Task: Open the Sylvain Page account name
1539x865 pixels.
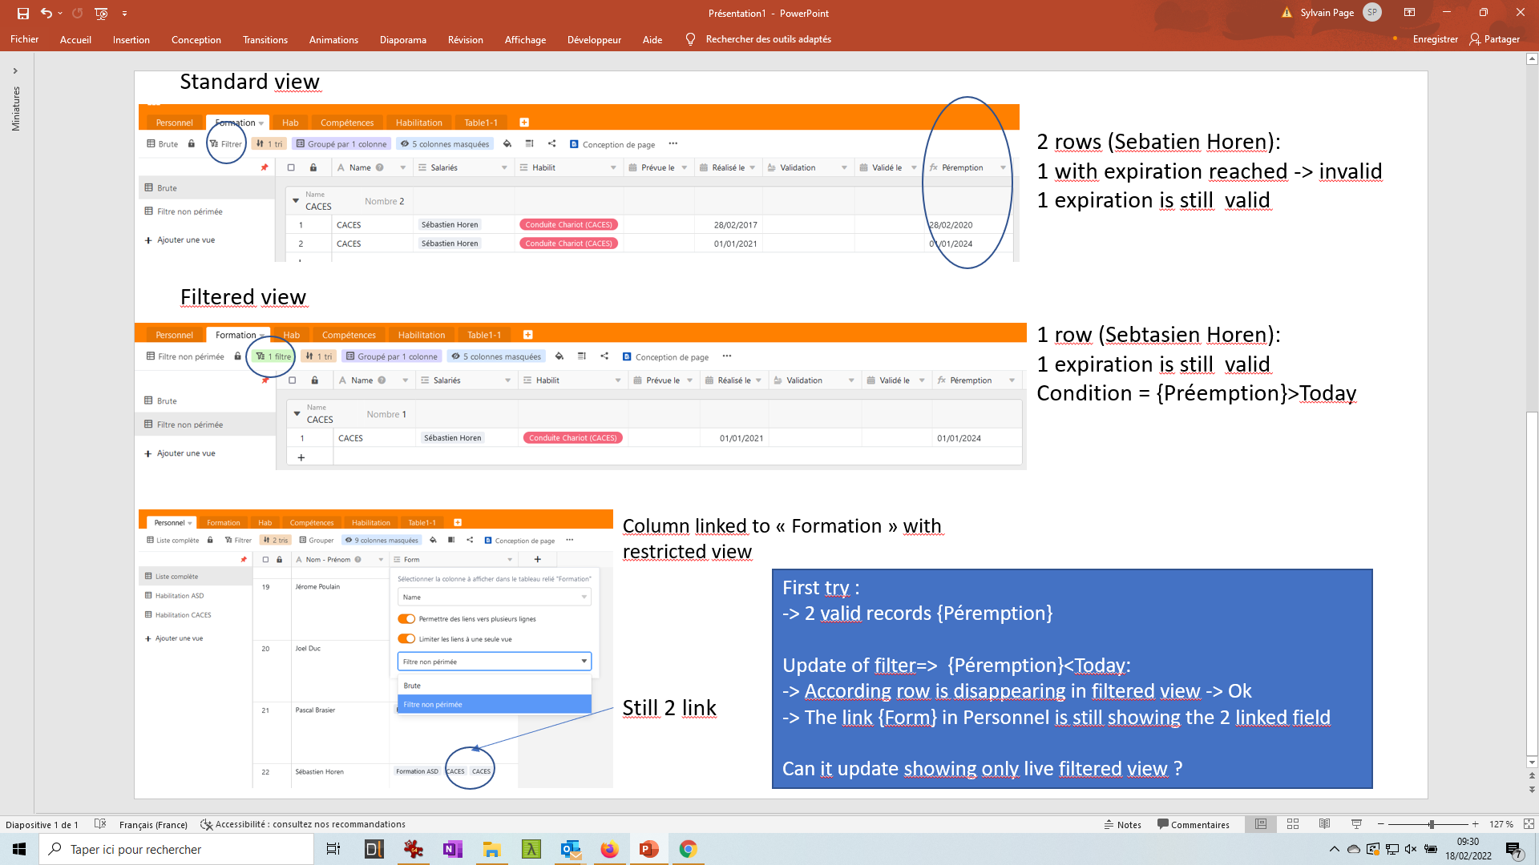Action: (1327, 13)
